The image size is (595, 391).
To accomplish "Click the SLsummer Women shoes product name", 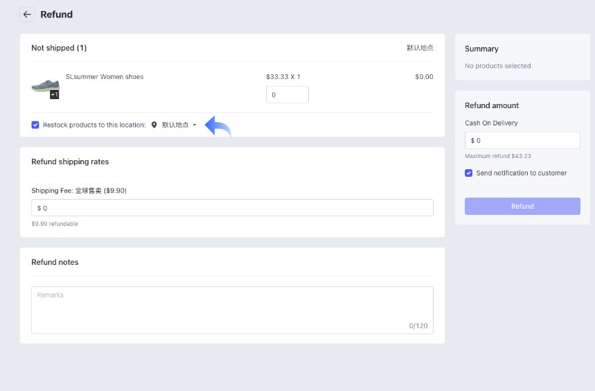I will 105,77.
